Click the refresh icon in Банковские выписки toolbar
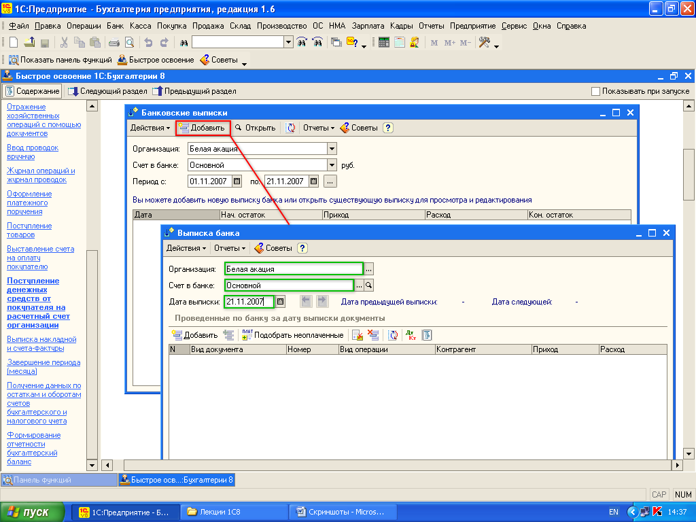Viewport: 696px width, 522px height. point(290,128)
